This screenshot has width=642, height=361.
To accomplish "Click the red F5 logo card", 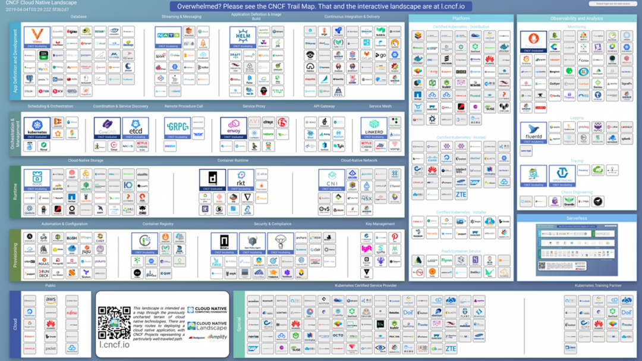I will point(282,122).
